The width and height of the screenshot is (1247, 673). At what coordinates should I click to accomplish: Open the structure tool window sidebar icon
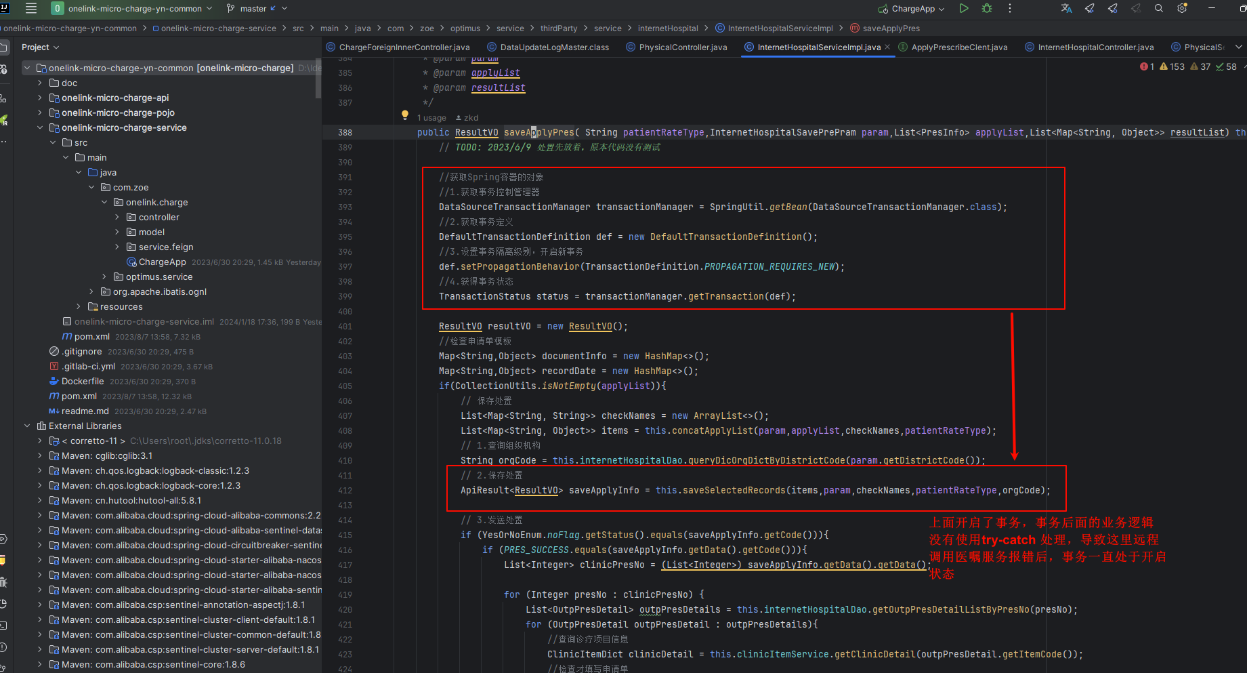[x=3, y=98]
